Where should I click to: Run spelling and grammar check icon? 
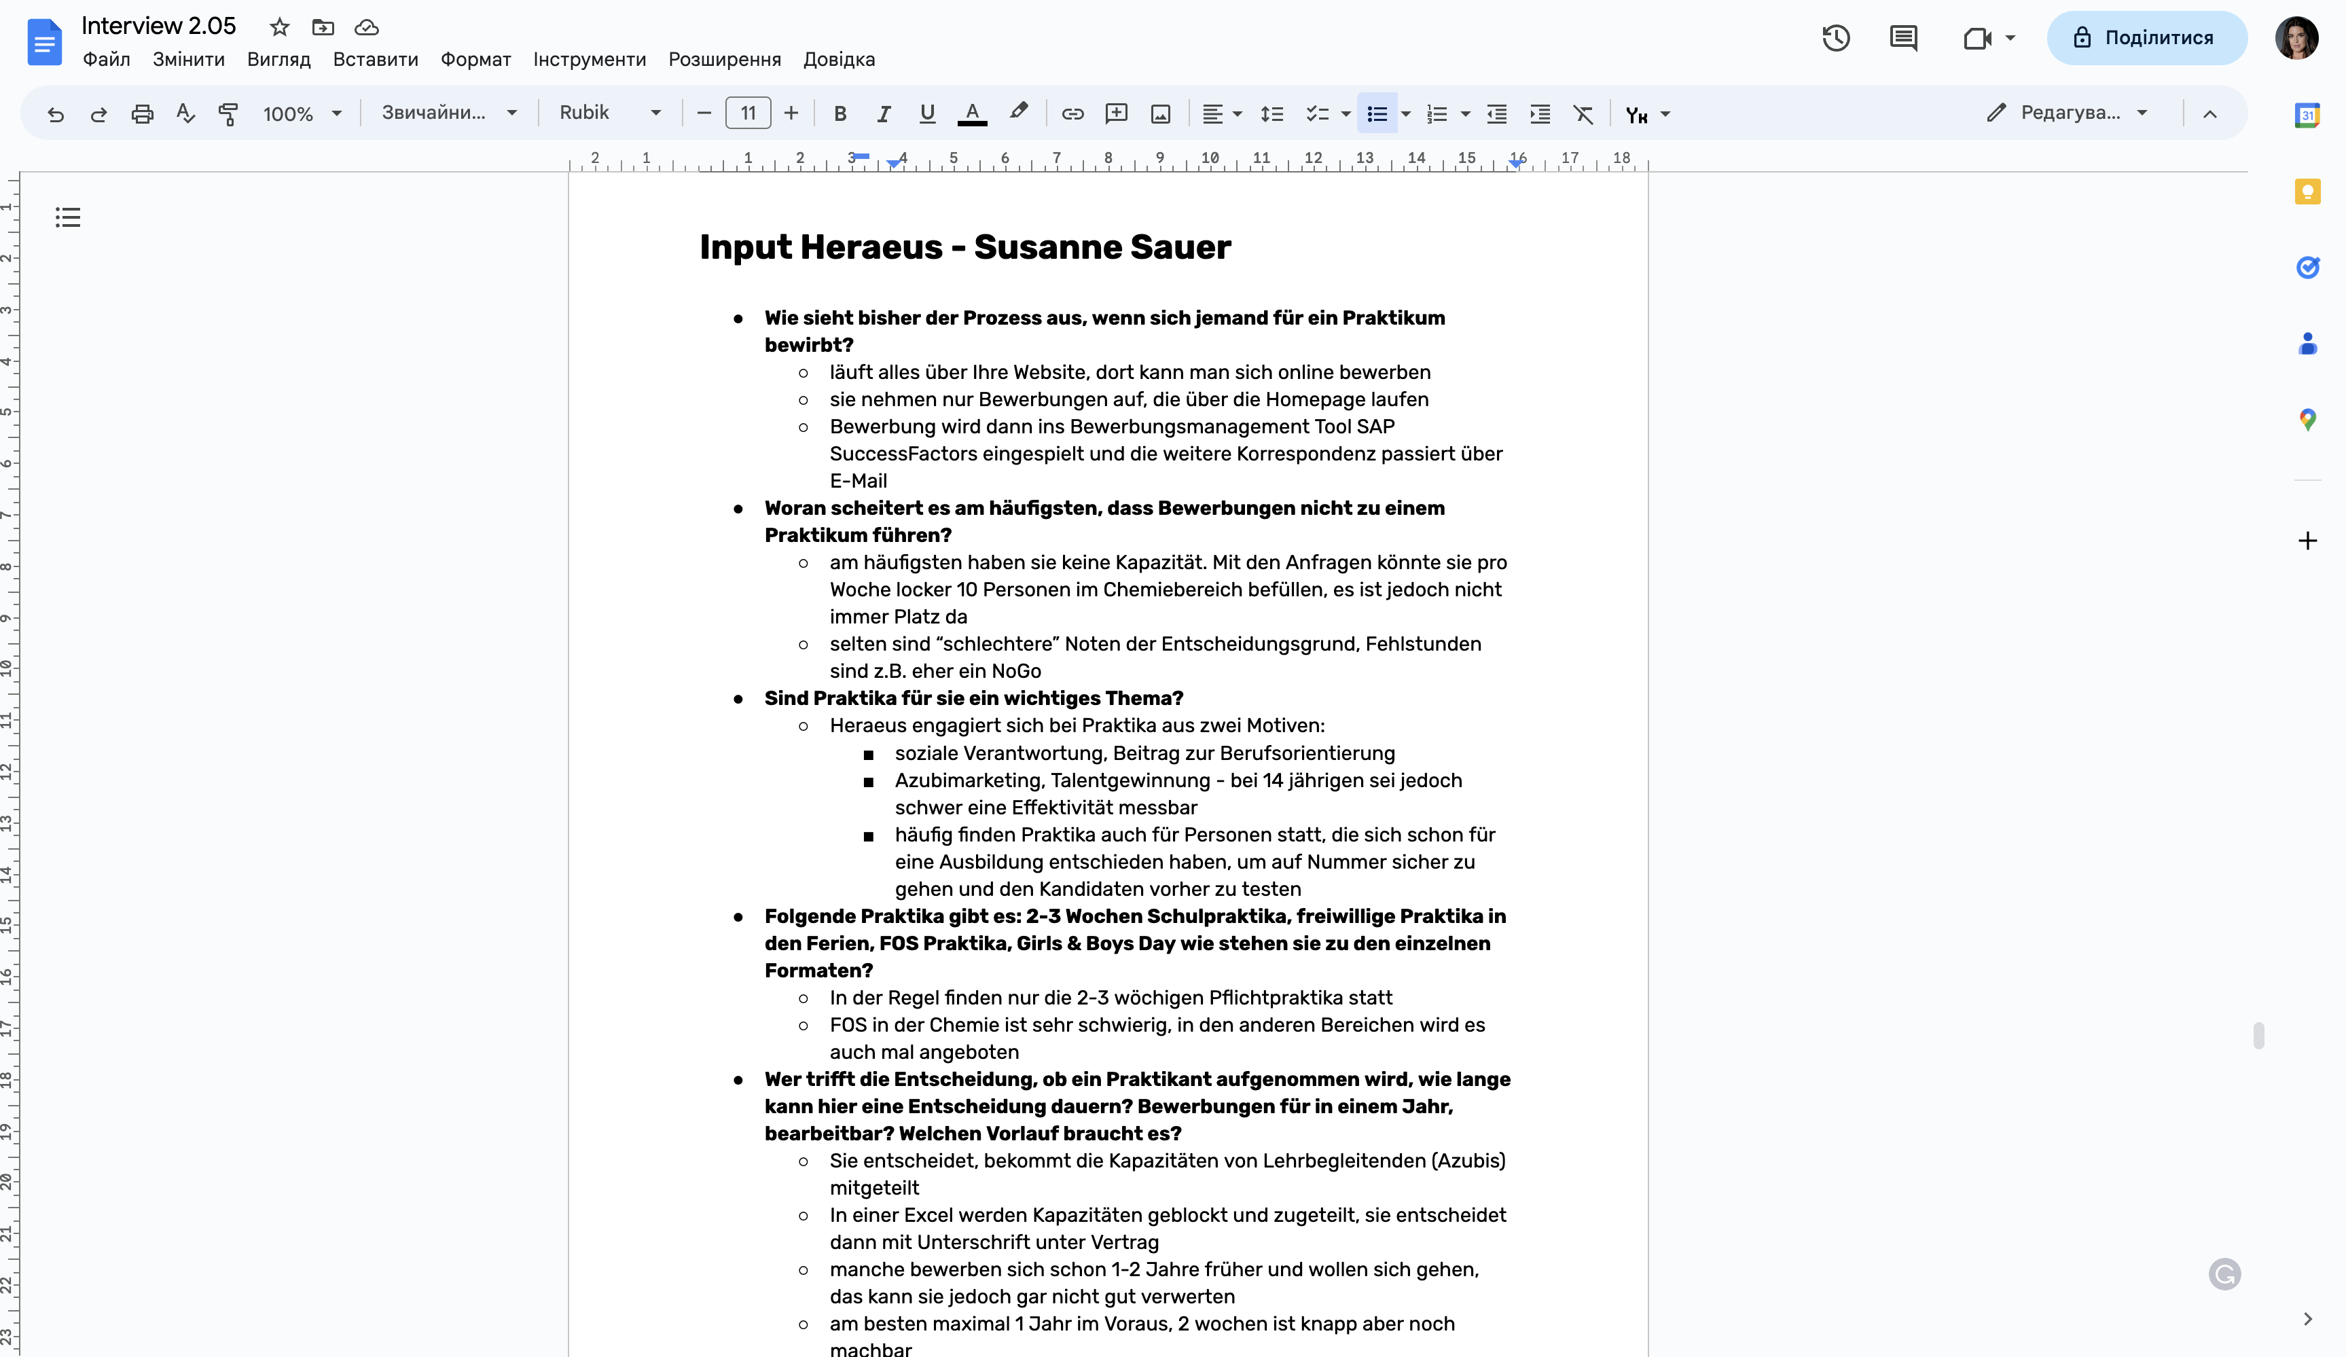point(185,113)
